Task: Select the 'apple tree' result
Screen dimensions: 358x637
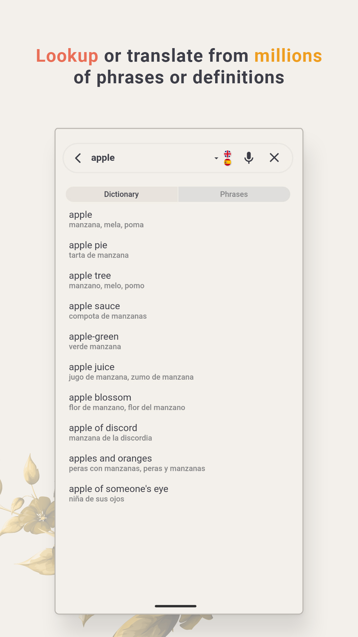Action: tap(179, 280)
